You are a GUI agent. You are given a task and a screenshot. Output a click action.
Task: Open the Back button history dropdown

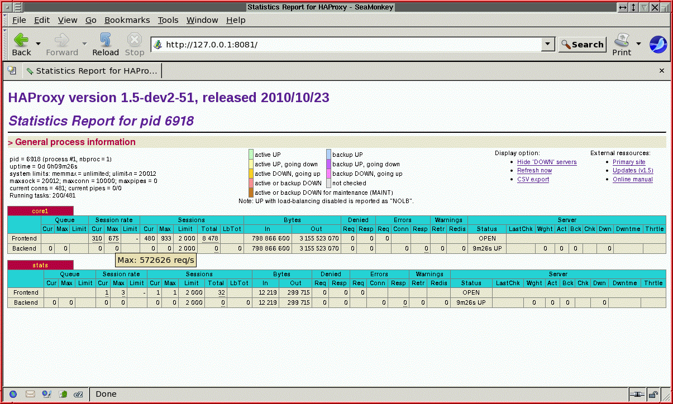point(39,44)
